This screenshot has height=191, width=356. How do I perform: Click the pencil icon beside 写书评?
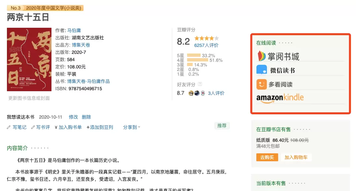(x=33, y=127)
